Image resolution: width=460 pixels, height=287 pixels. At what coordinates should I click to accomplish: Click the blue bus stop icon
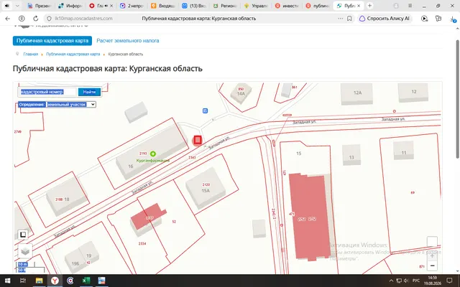[205, 110]
